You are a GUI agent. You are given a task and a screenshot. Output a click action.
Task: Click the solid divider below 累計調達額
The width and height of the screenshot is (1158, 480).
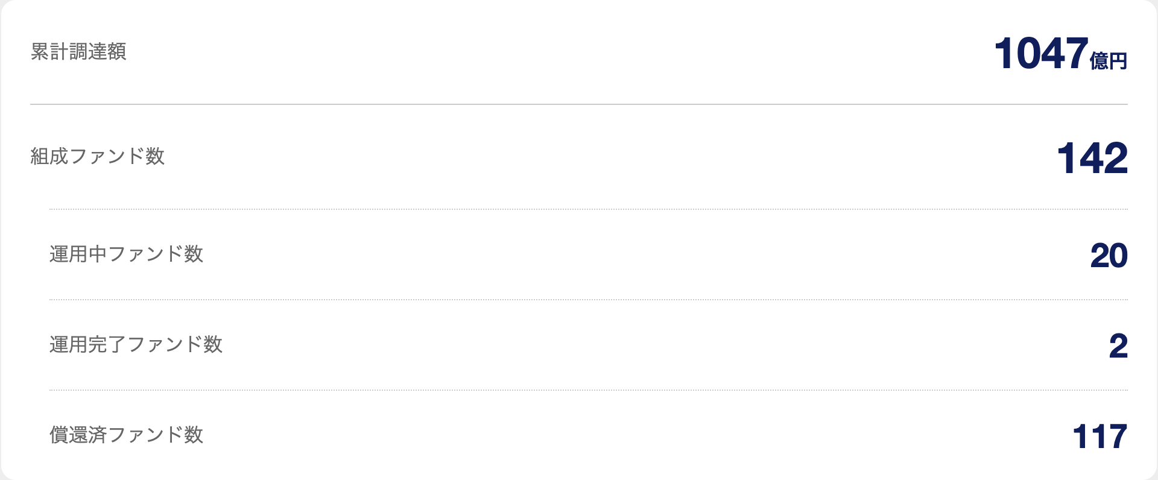point(579,104)
